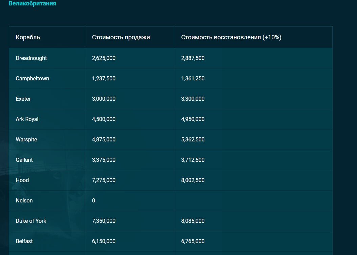Image resolution: width=357 pixels, height=255 pixels.
Task: Click the Nelson ship name
Action: pos(24,200)
